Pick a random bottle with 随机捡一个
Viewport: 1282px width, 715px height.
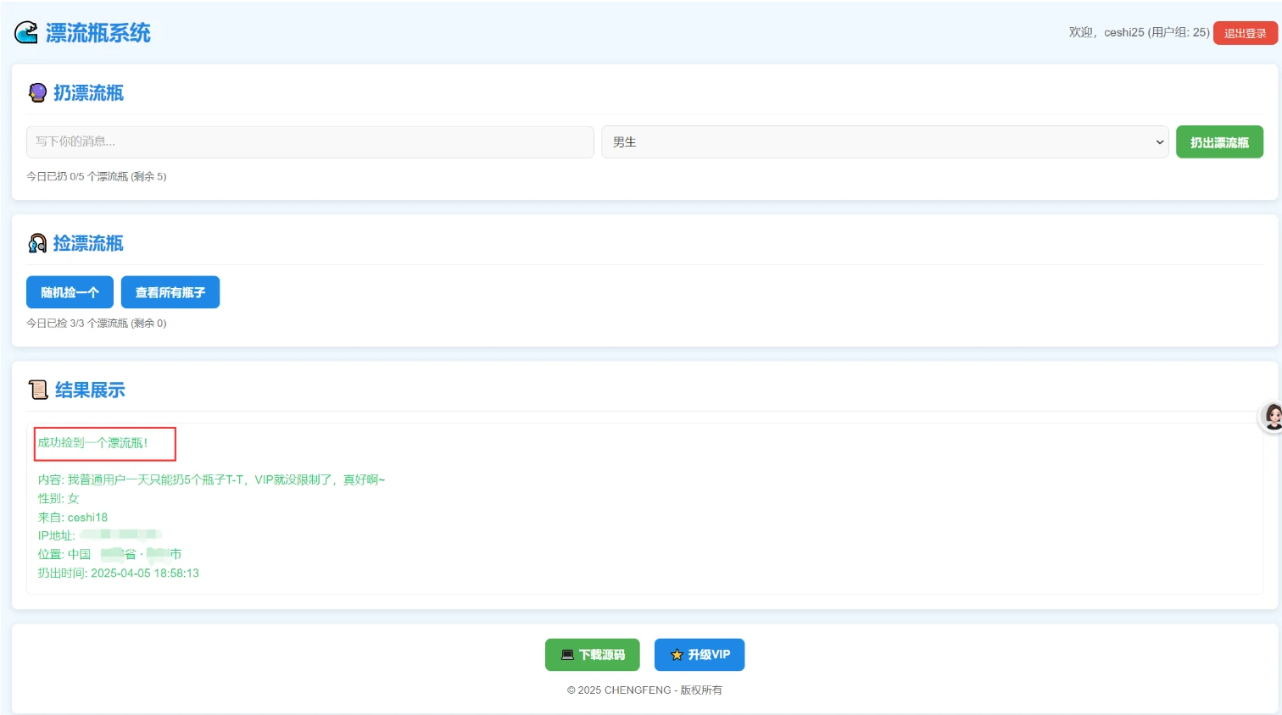70,292
